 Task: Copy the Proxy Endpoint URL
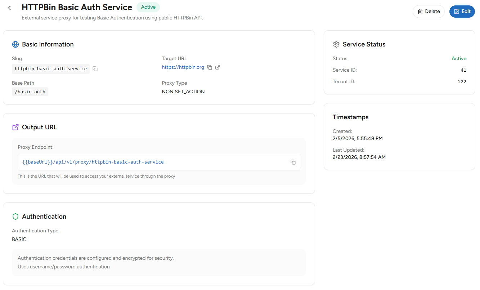point(293,162)
